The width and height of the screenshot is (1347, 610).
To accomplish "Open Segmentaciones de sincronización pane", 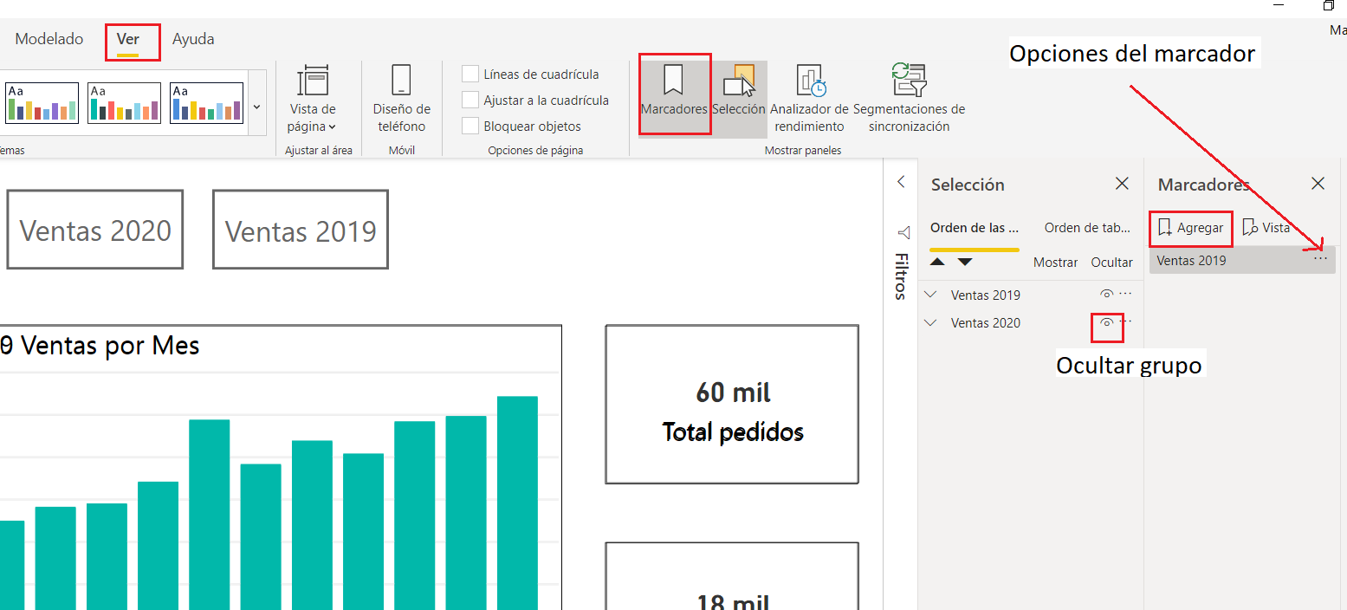I will 909,98.
